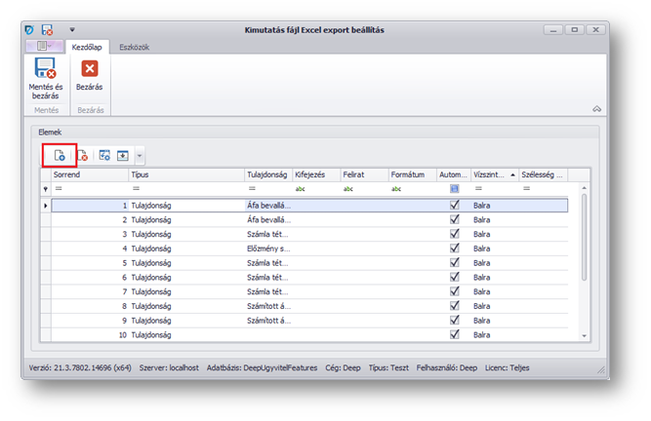Sort by the Sorrend column header
Viewport: 651px width, 421px height.
88,174
